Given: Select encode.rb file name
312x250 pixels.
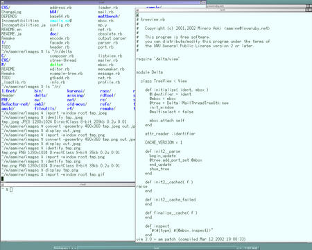Looking at the screenshot, I should 60,38.
